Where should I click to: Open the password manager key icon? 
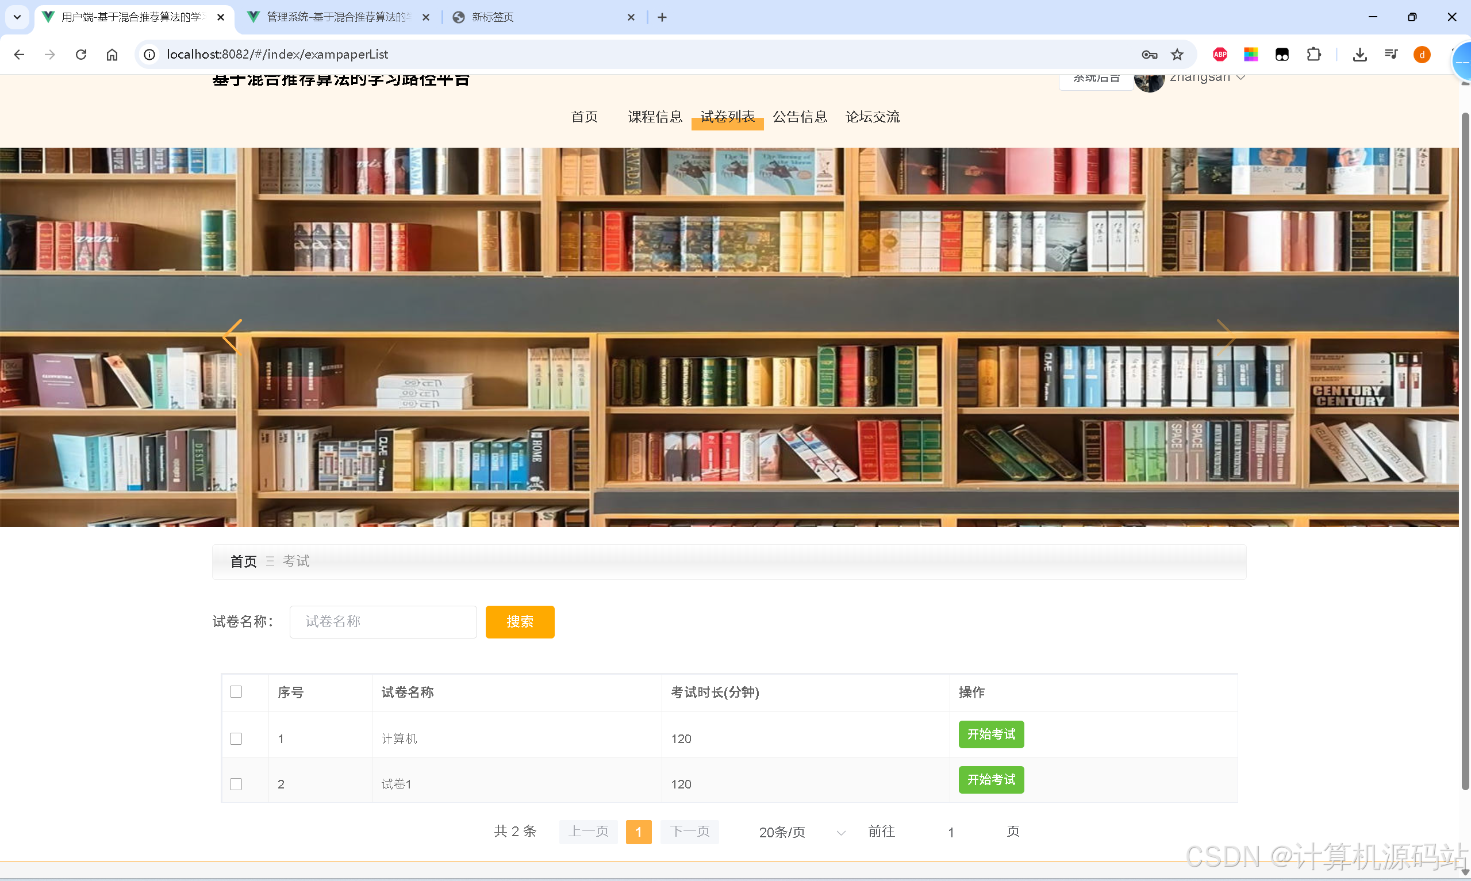click(1149, 54)
